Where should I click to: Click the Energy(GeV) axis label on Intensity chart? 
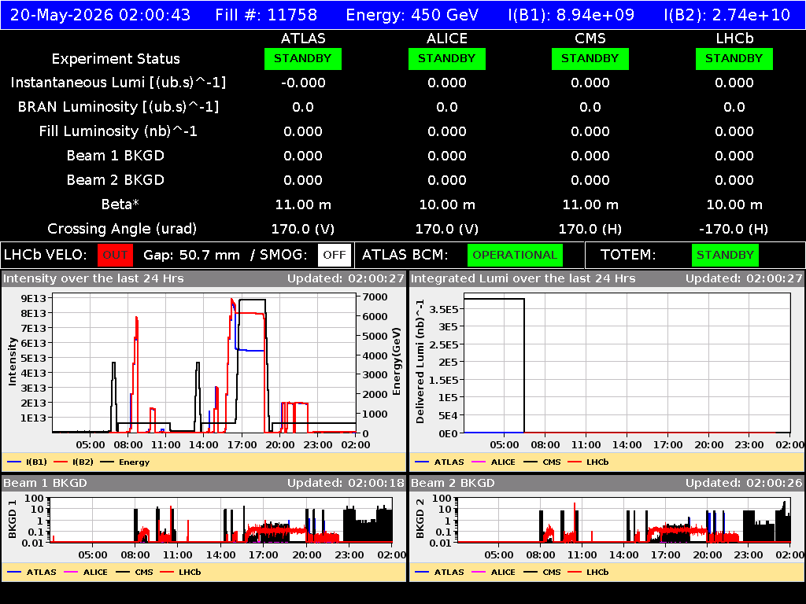pos(397,361)
